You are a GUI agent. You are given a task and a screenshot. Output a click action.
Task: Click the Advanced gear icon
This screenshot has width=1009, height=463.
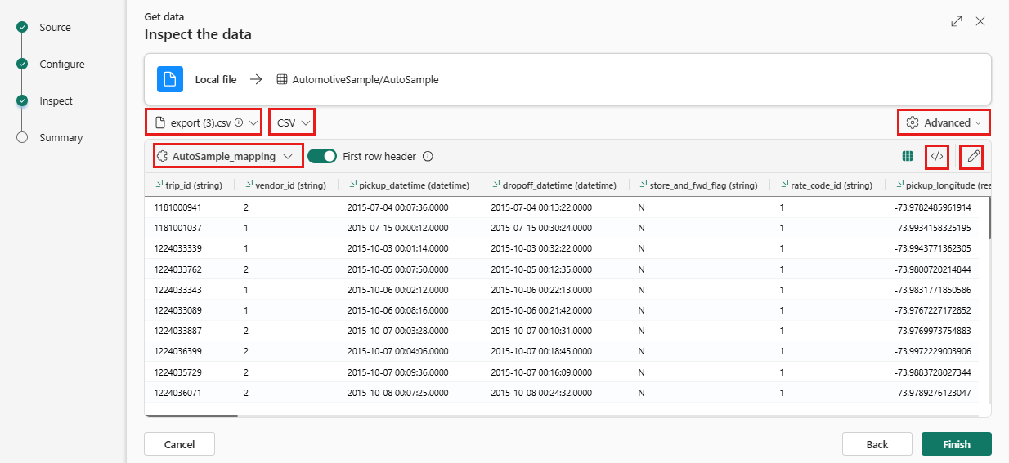click(x=913, y=122)
